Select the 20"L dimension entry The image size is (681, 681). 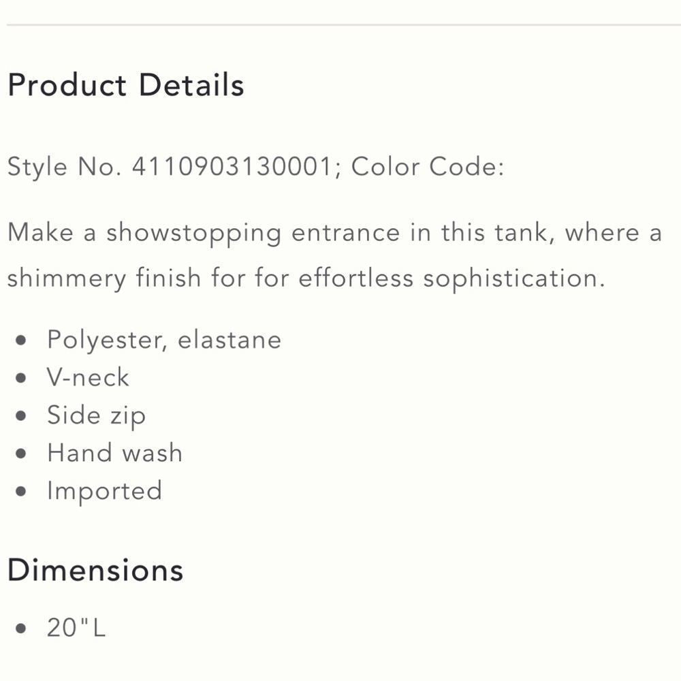76,627
